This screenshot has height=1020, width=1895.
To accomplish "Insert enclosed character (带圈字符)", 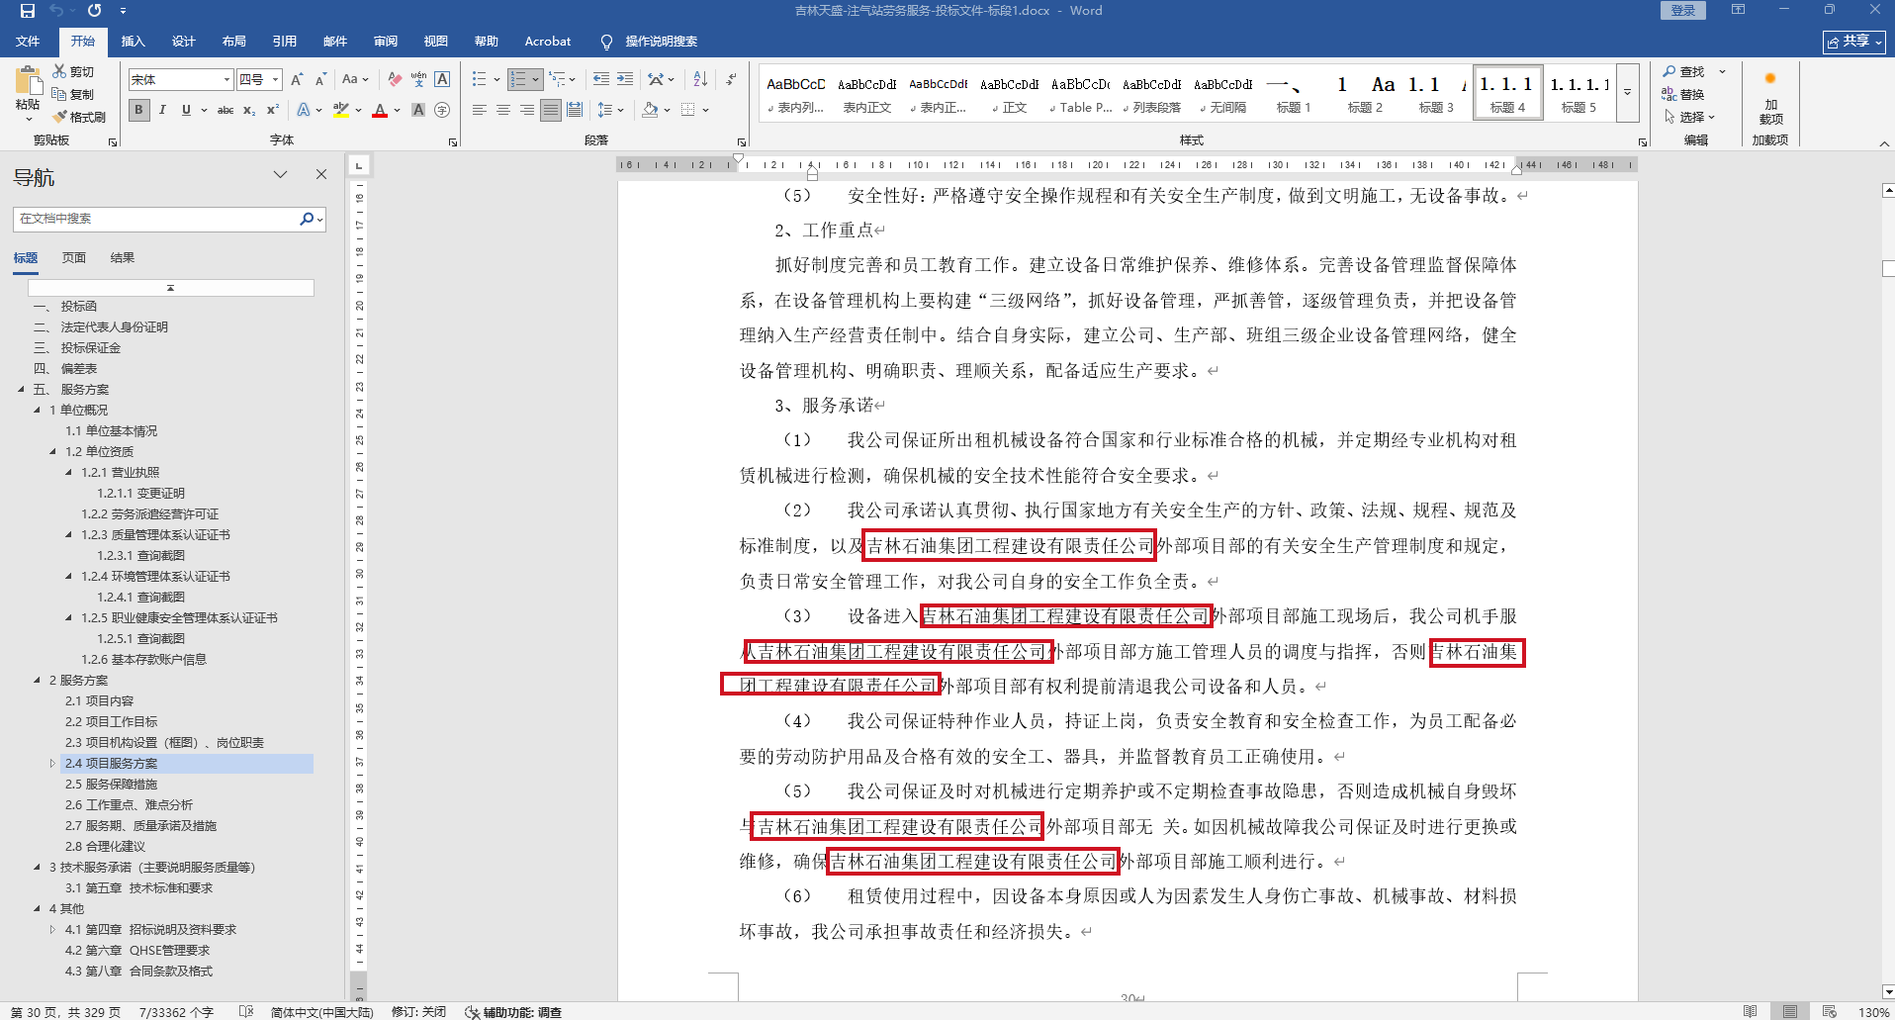I will point(442,110).
